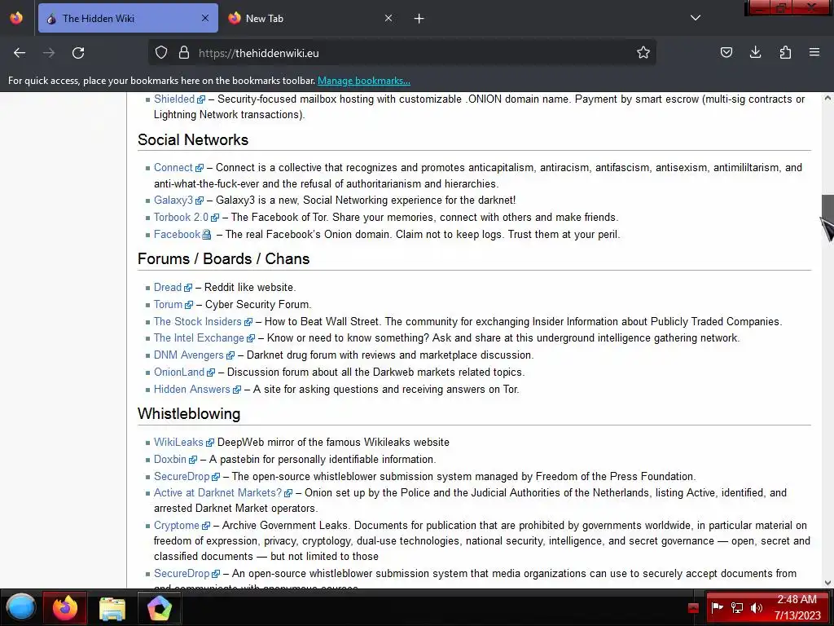Open the Active at Darknet Markets? link
Viewport: 834px width, 626px height.
coord(217,493)
